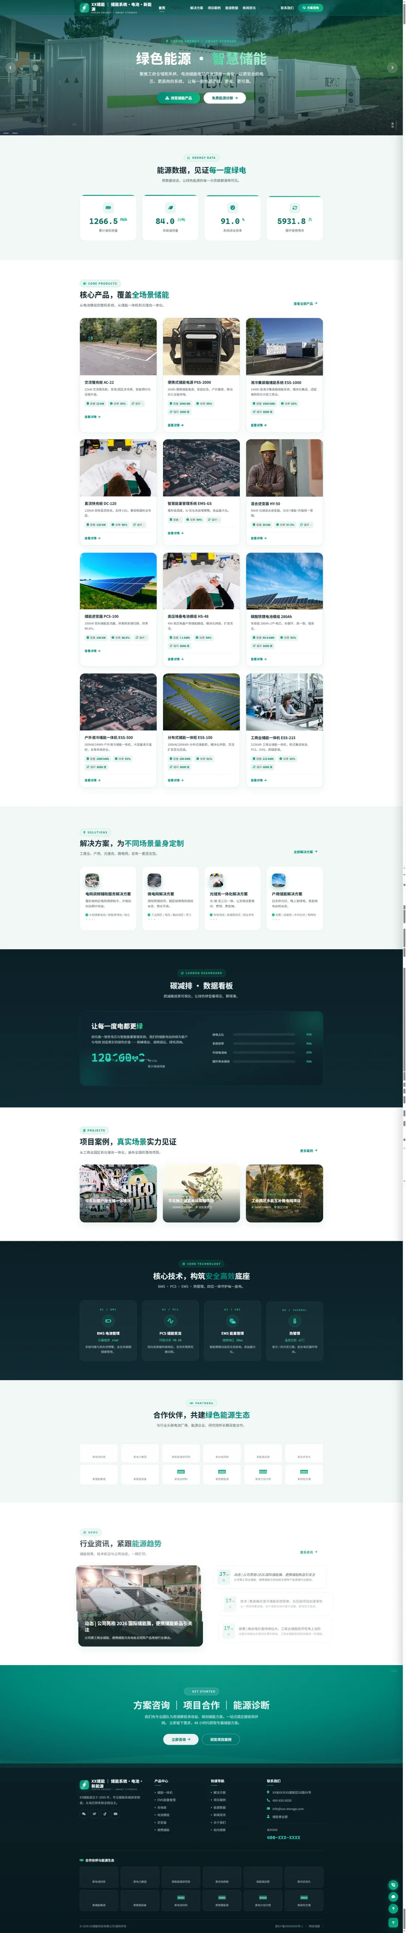Click the envelope icon beside info@xxx-storage.com
The width and height of the screenshot is (406, 1933).
[269, 1808]
